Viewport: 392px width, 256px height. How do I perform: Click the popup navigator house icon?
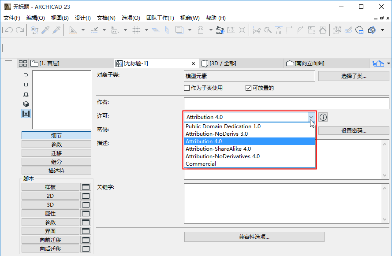(378, 63)
